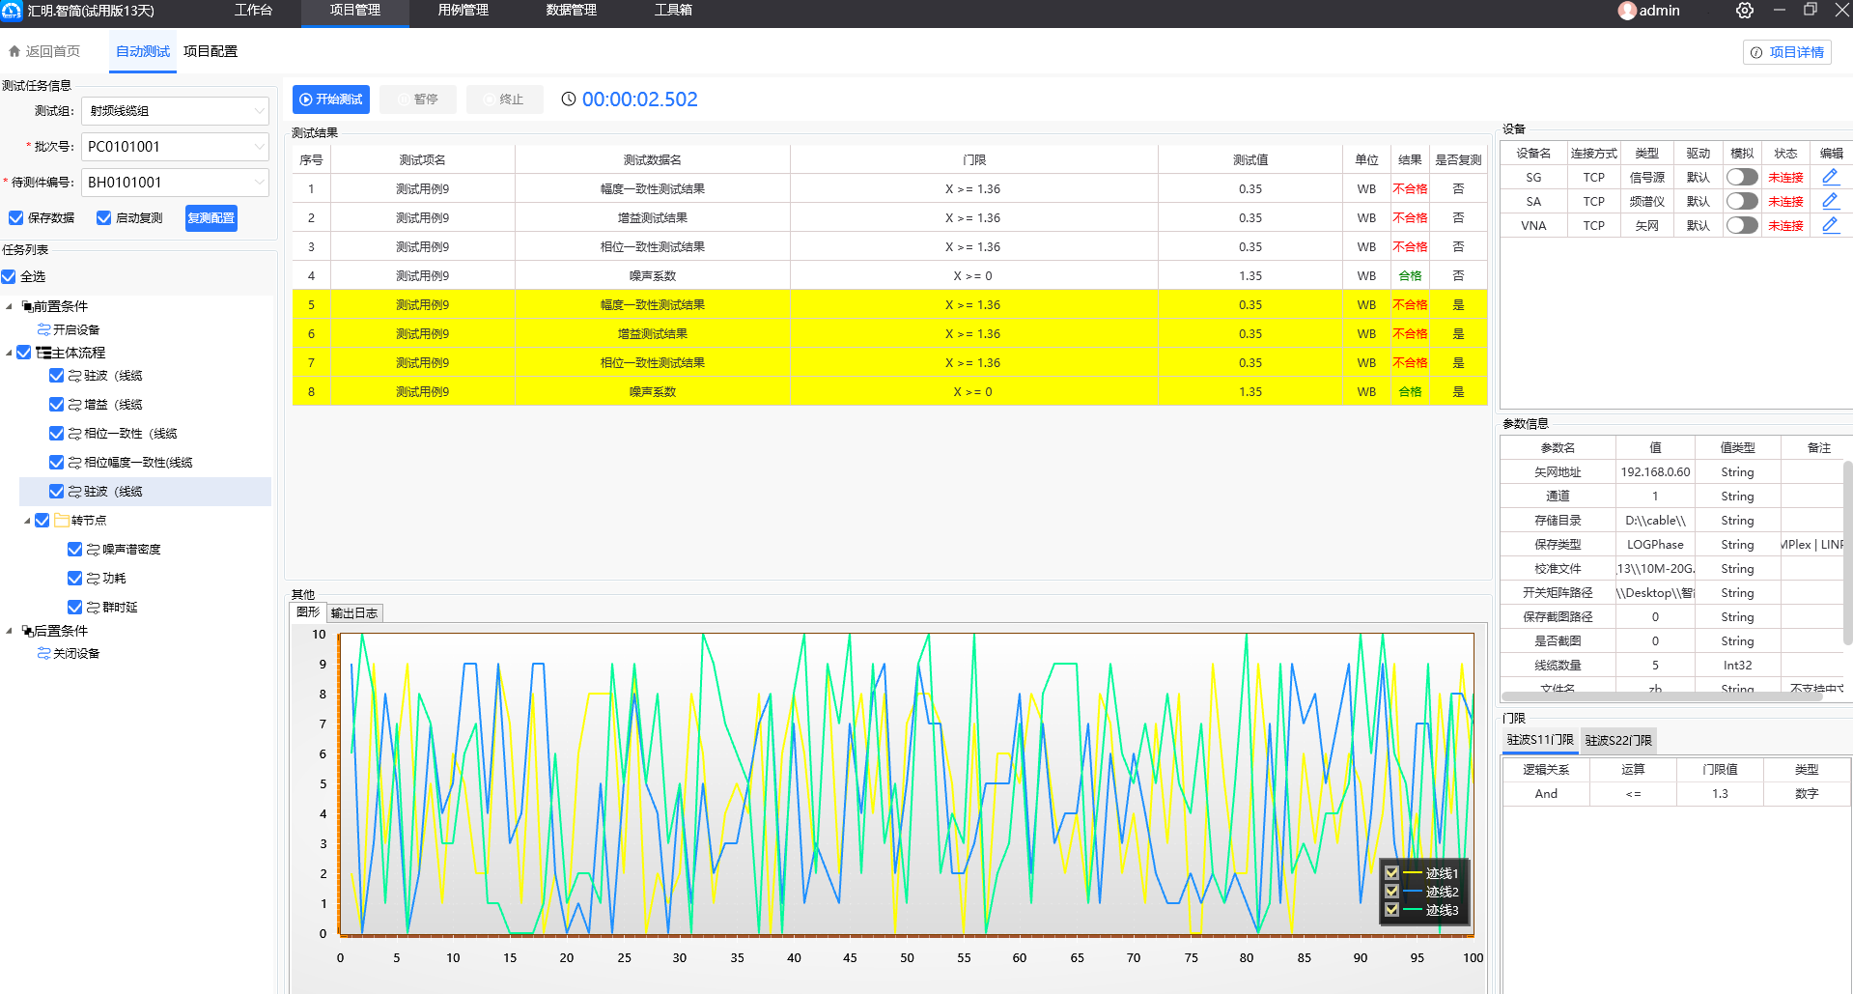Click the 矢网地址 value 192.168.0.60
Screen dimensions: 1853x994
coord(1655,472)
